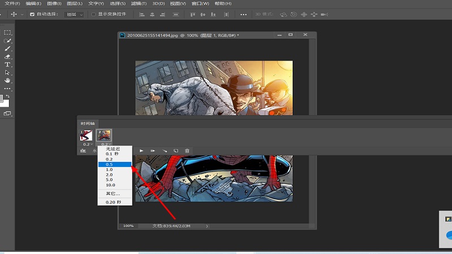Choose 1.0 from the delay menu
Screen dimensions: 452x254
pyautogui.click(x=115, y=170)
